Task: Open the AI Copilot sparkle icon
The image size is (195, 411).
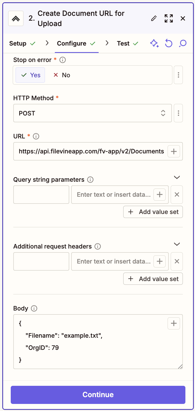Action: click(x=154, y=43)
